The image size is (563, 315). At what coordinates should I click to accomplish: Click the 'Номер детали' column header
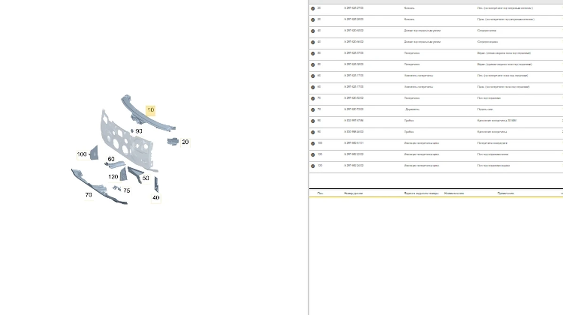(x=353, y=193)
